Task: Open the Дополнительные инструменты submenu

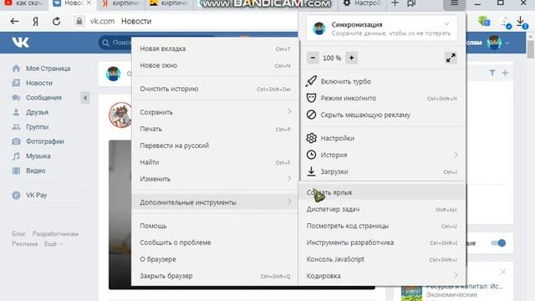Action: [215, 202]
